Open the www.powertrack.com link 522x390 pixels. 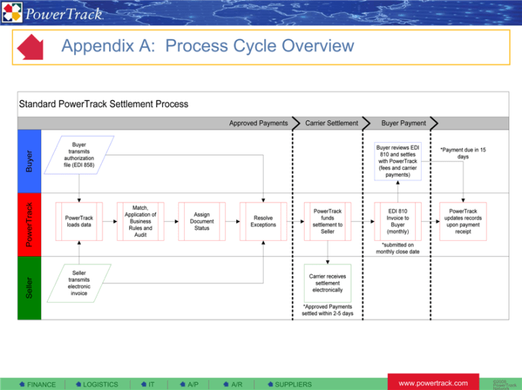pos(433,383)
